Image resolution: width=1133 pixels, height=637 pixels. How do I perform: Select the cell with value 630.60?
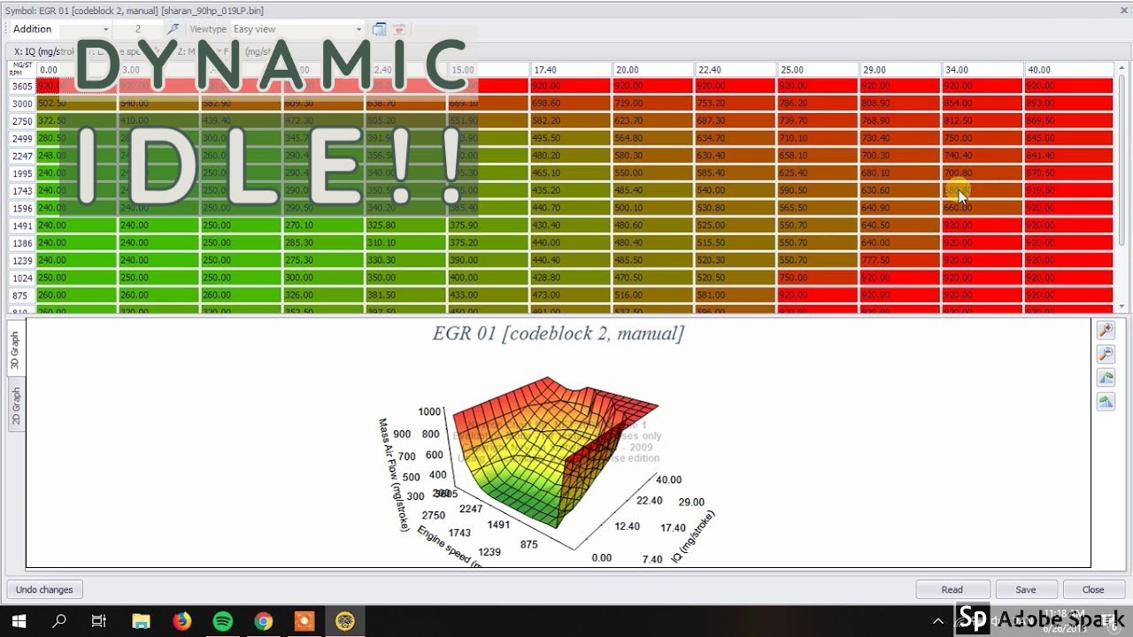pos(900,190)
